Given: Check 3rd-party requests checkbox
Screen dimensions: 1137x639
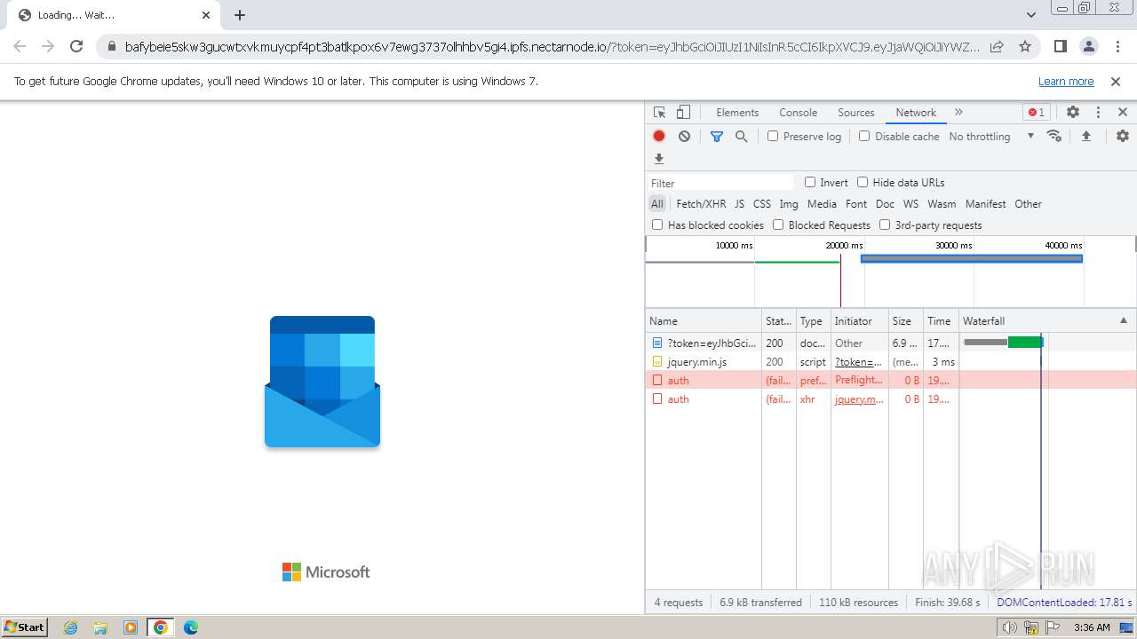Looking at the screenshot, I should pos(885,225).
